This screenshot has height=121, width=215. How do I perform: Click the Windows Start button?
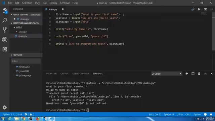point(3,119)
